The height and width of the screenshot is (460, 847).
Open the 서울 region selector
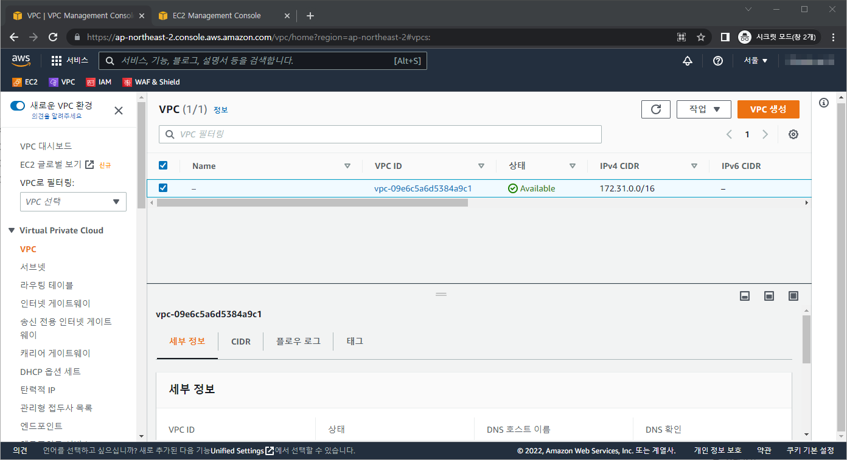click(x=756, y=60)
